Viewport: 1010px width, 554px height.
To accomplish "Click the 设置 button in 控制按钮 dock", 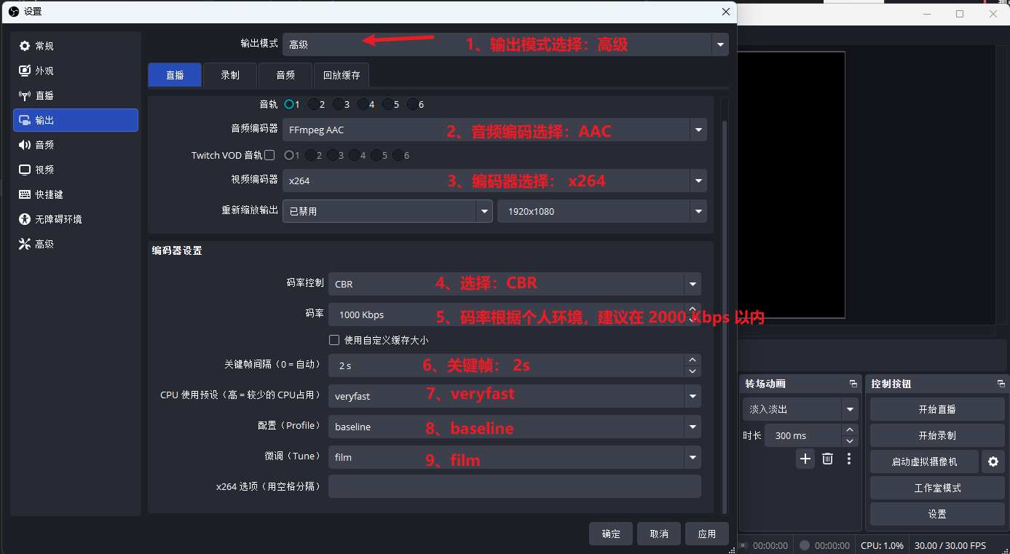I will coord(937,514).
